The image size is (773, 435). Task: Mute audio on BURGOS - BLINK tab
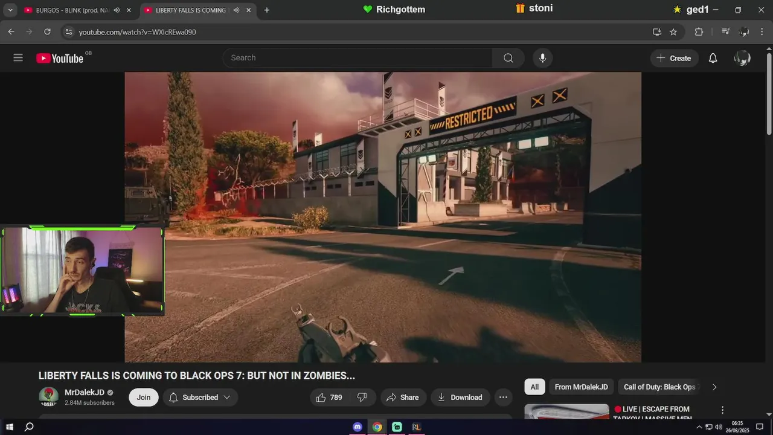point(116,10)
